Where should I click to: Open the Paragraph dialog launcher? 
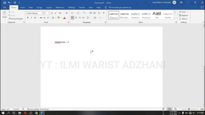pos(105,22)
